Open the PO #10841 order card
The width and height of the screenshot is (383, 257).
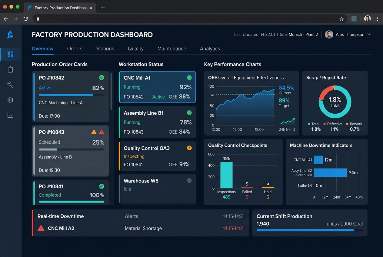click(70, 192)
